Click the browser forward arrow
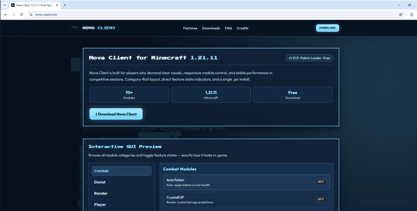Screen dimensions: 417x211 tap(13, 15)
